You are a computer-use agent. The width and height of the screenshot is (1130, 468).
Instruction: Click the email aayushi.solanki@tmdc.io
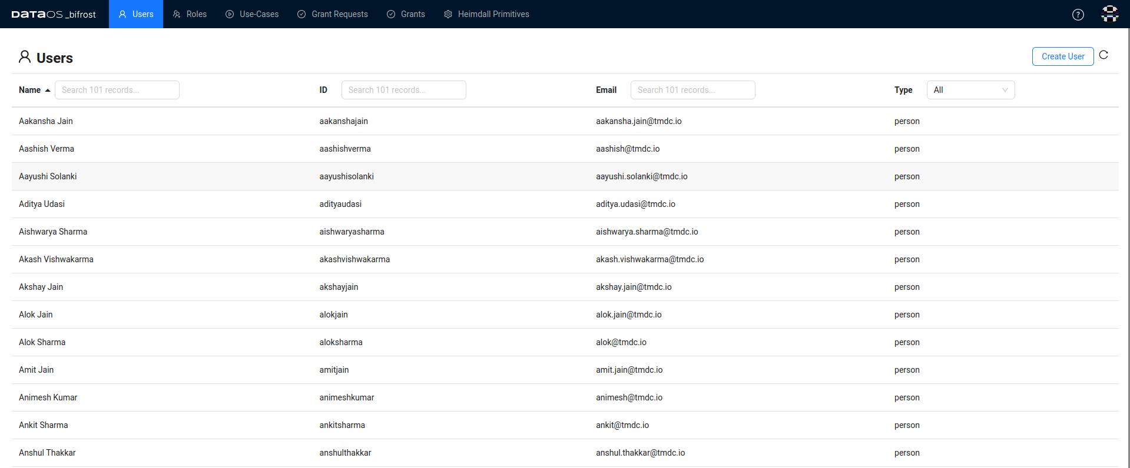[642, 176]
